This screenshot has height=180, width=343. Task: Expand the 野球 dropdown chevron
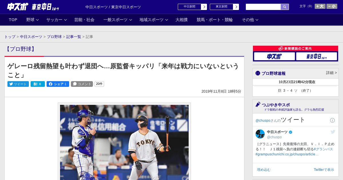pos(37,20)
